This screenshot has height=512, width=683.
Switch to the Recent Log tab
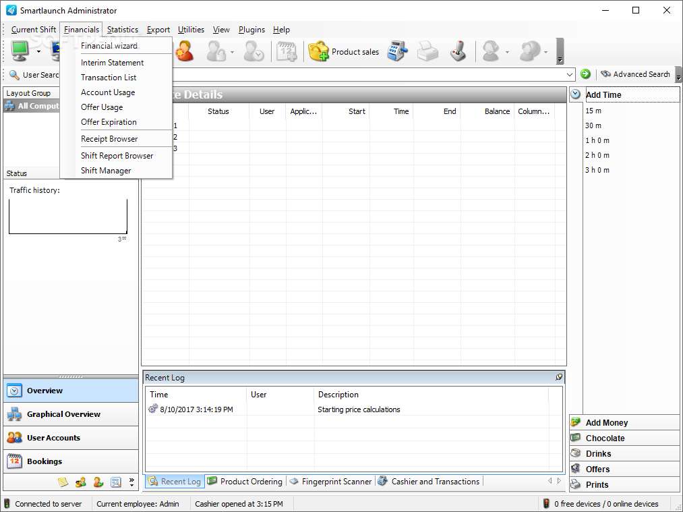coord(174,482)
